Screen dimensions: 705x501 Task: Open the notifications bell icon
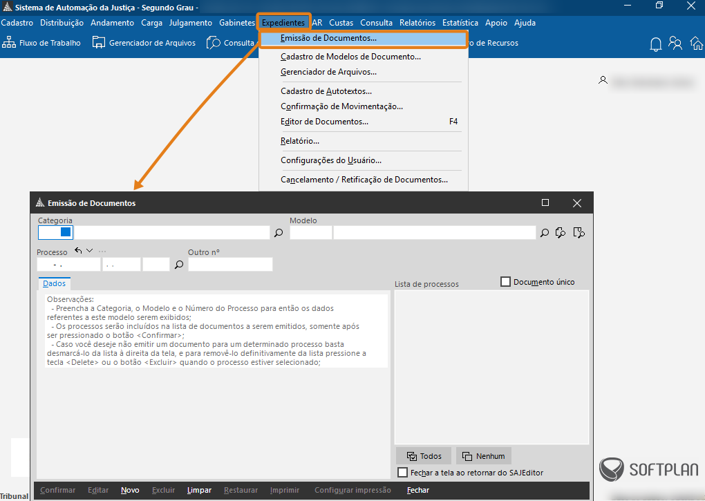[655, 44]
